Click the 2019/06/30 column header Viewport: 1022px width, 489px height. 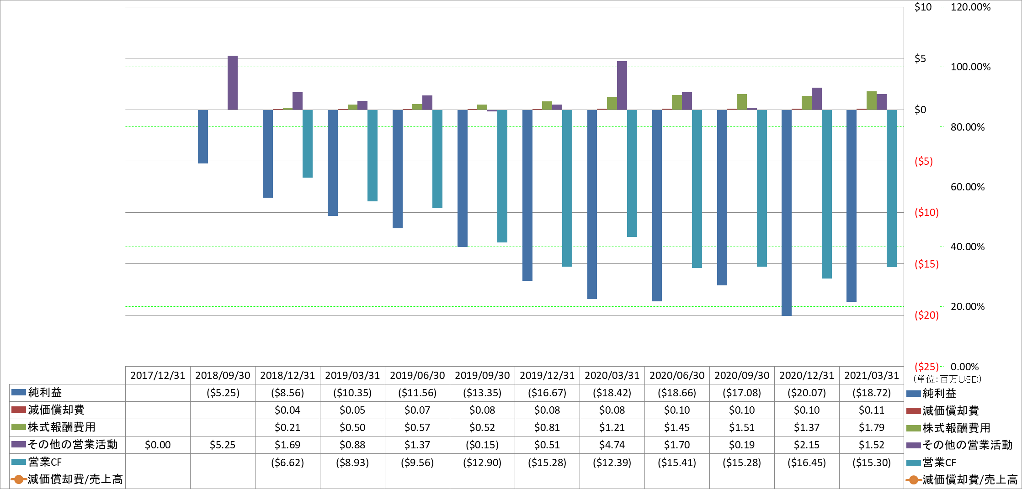[417, 375]
